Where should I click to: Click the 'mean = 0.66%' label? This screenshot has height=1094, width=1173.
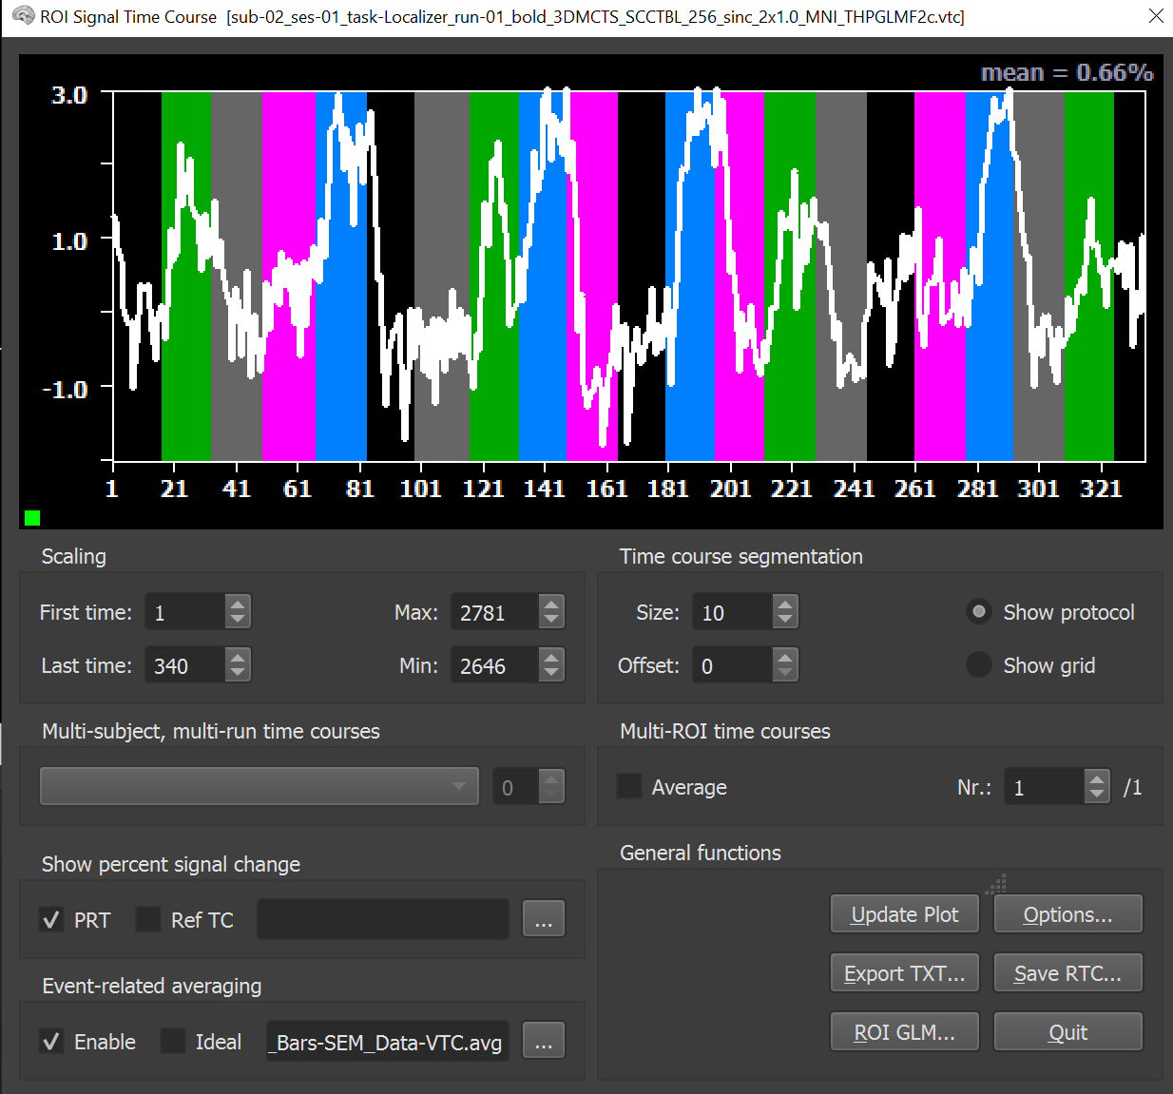tap(1067, 72)
